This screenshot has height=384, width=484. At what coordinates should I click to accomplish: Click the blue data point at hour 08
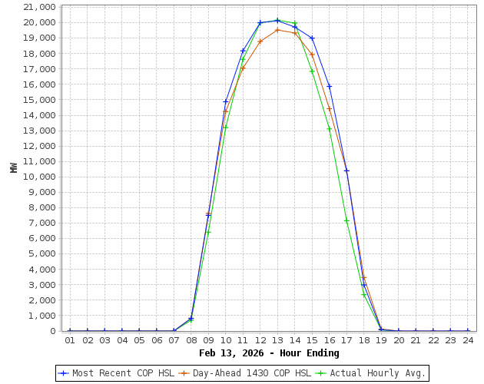click(191, 319)
